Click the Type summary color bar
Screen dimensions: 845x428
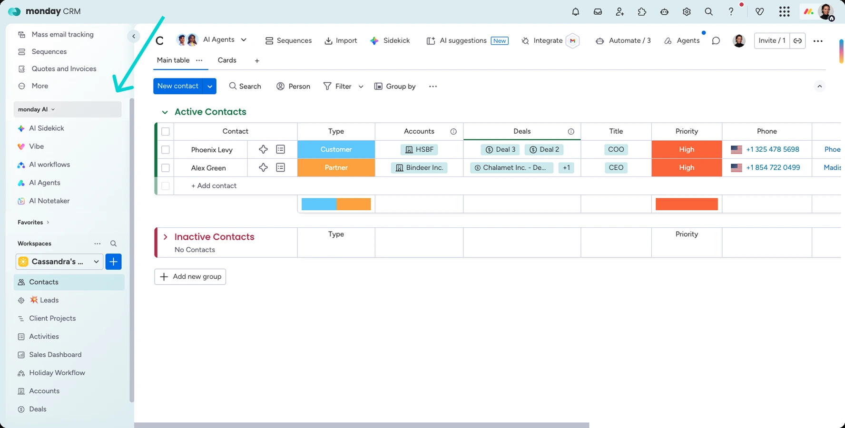point(336,204)
